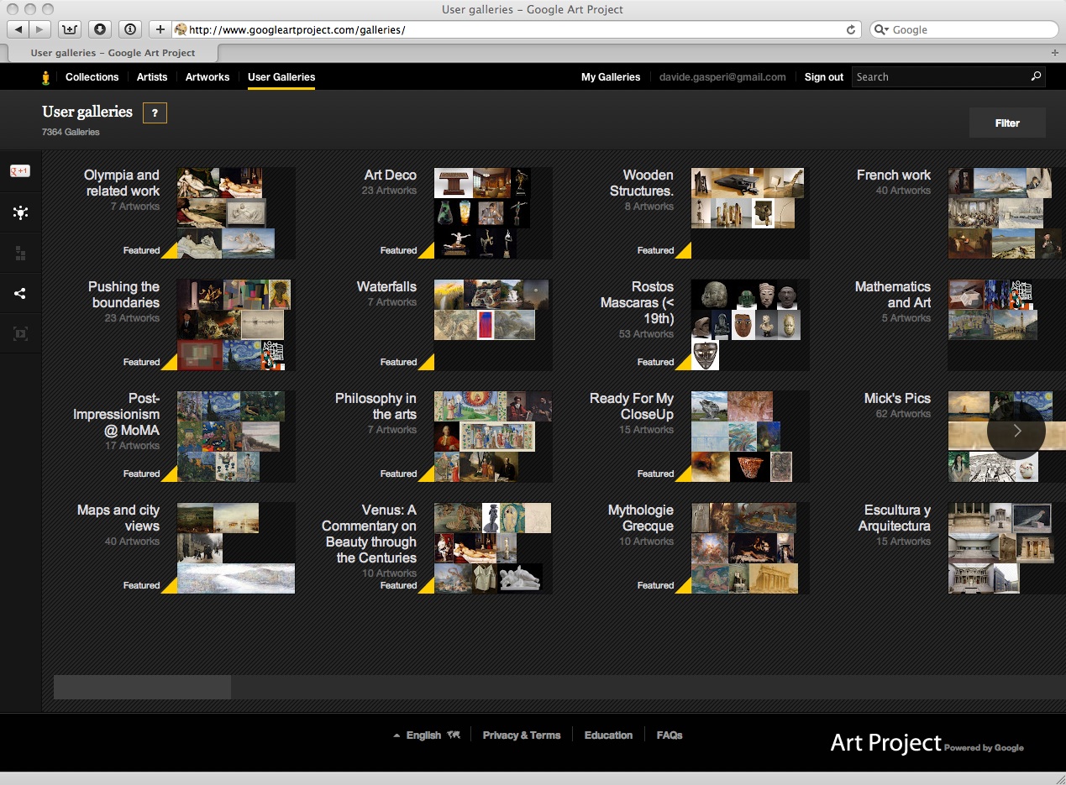Click the share icon in sidebar

20,294
